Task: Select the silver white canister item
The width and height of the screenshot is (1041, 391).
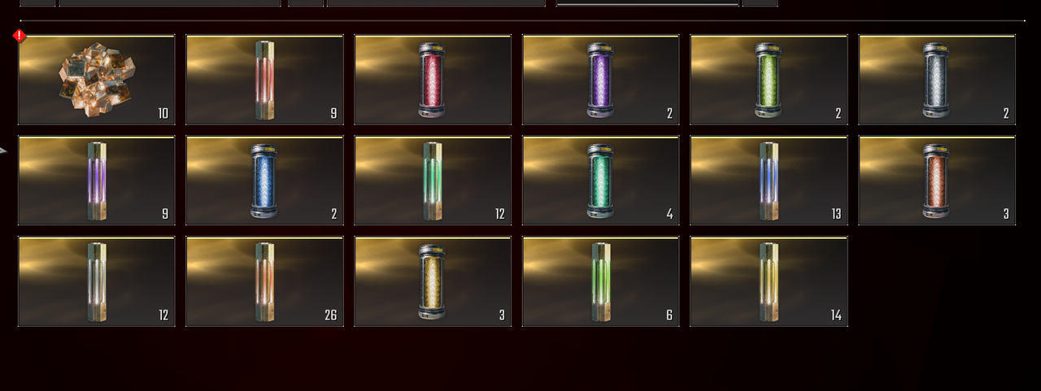Action: (x=937, y=80)
